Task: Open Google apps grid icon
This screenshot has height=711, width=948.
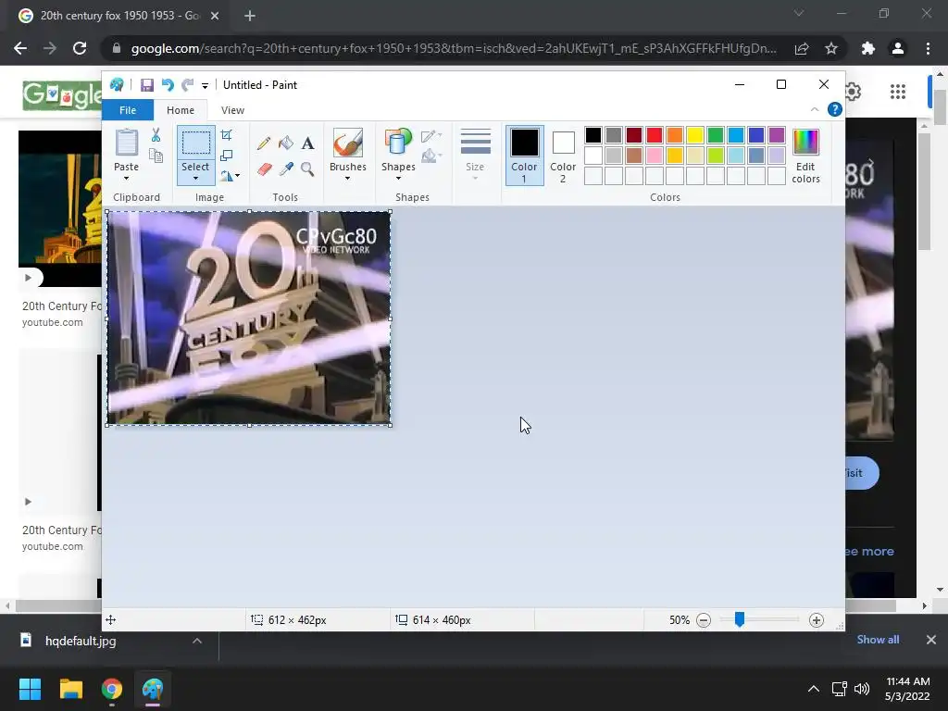Action: click(x=898, y=92)
